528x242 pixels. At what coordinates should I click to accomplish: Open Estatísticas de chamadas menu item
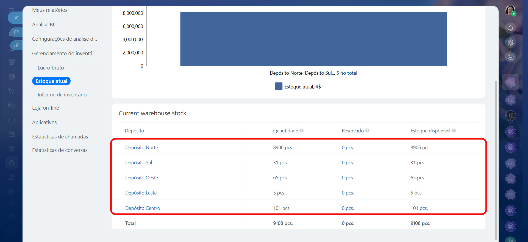coord(60,137)
